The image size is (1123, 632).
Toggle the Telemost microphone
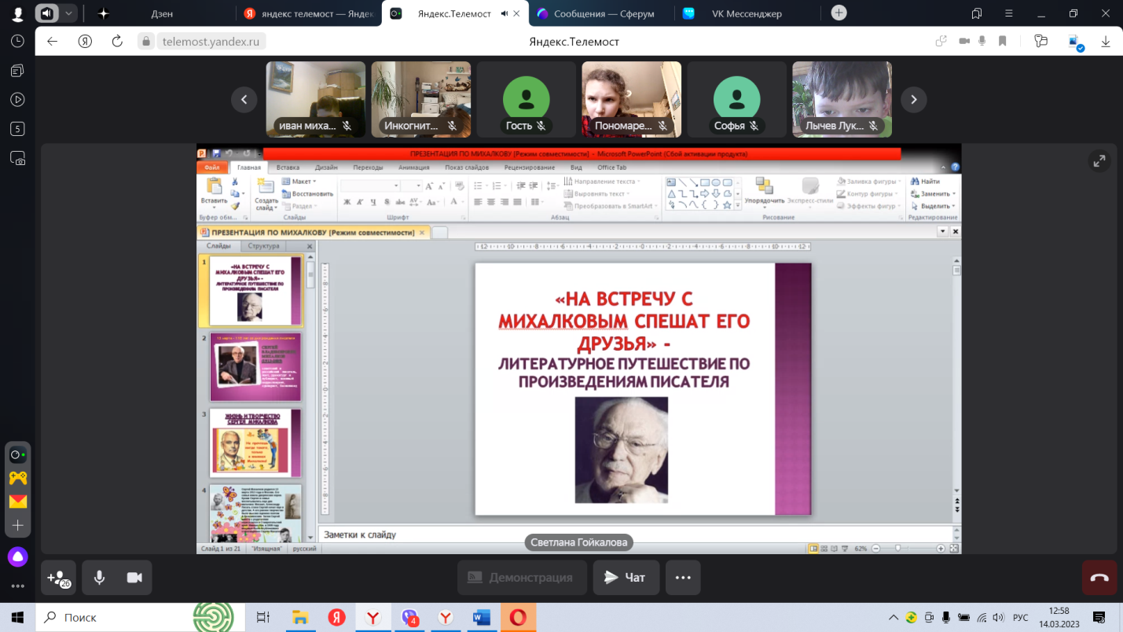99,578
